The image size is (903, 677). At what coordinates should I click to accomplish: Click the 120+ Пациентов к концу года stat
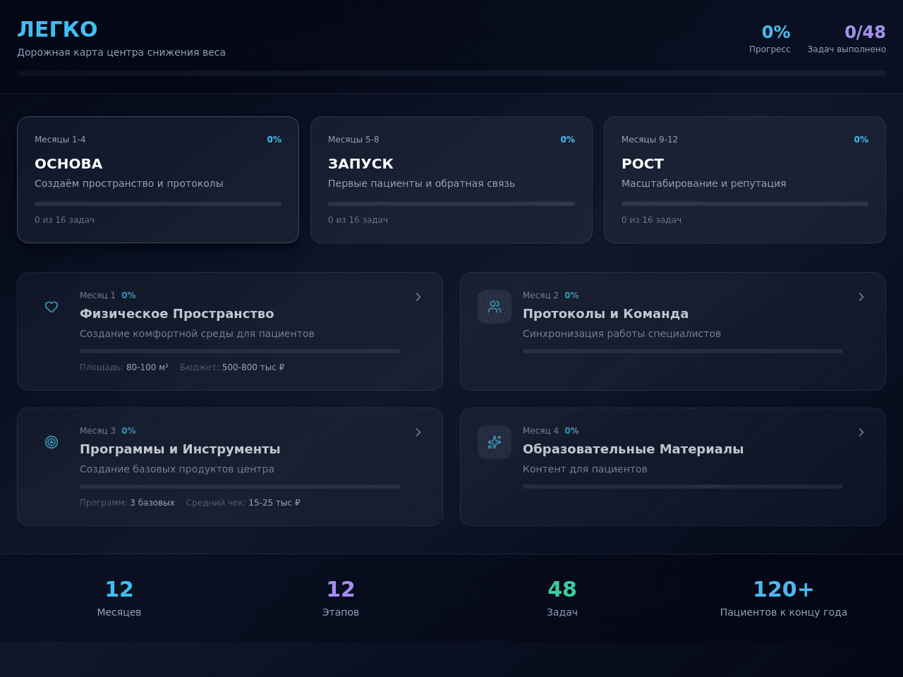pyautogui.click(x=784, y=598)
